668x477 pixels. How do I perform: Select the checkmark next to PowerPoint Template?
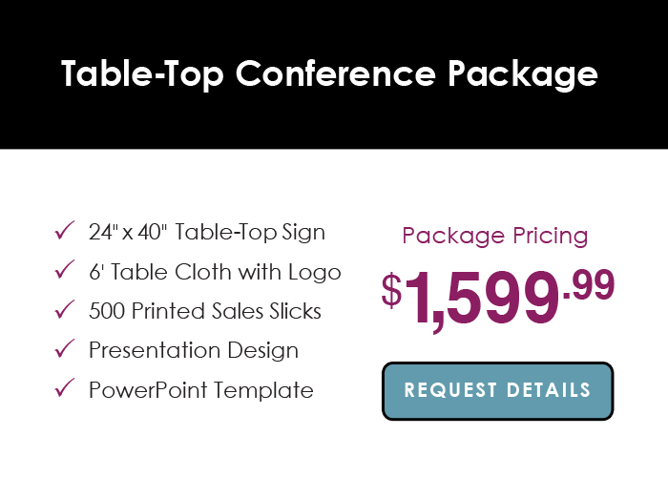[x=66, y=388]
